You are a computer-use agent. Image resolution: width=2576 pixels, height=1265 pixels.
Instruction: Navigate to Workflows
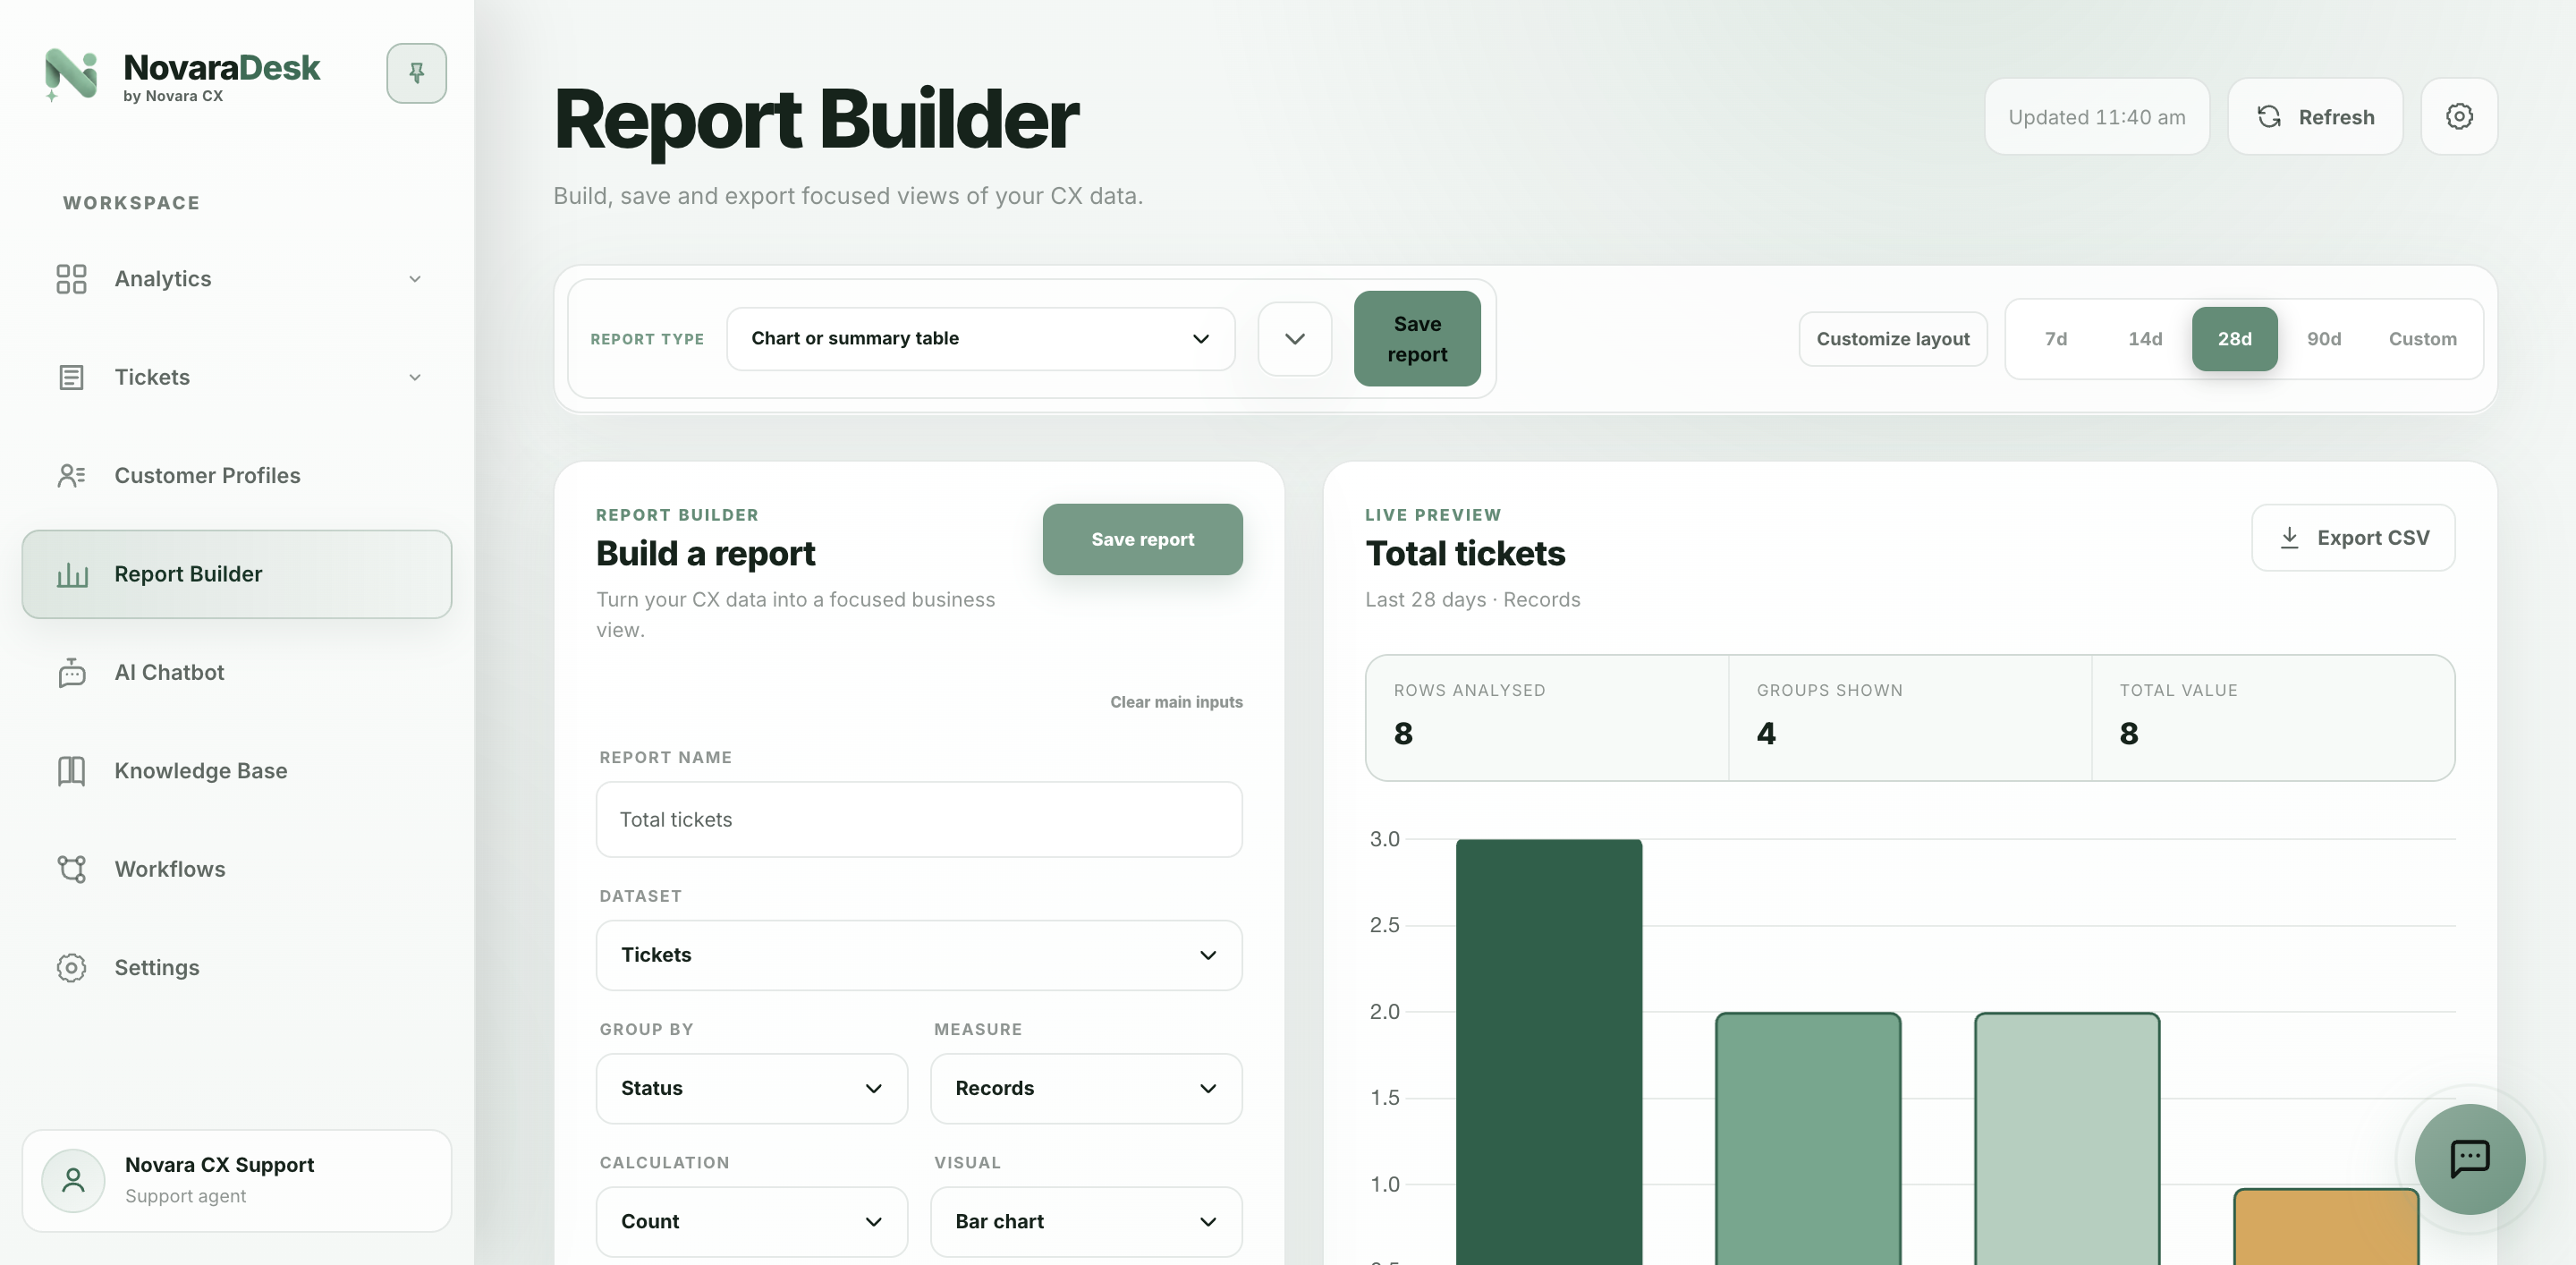[x=237, y=869]
